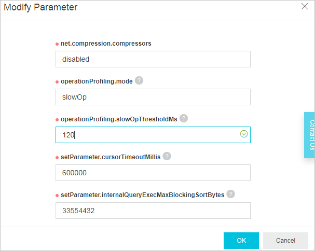Screen dimensions: 315x251
Task: Click the internalQueryExecMaxBlockingSortBytes label text
Action: point(143,195)
